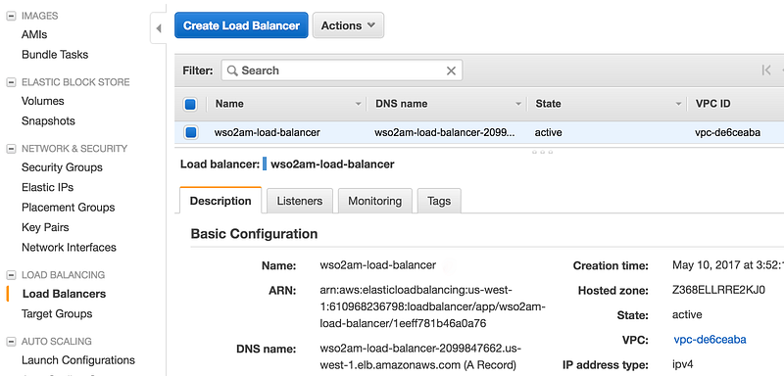Switch to the Tags tab

439,201
